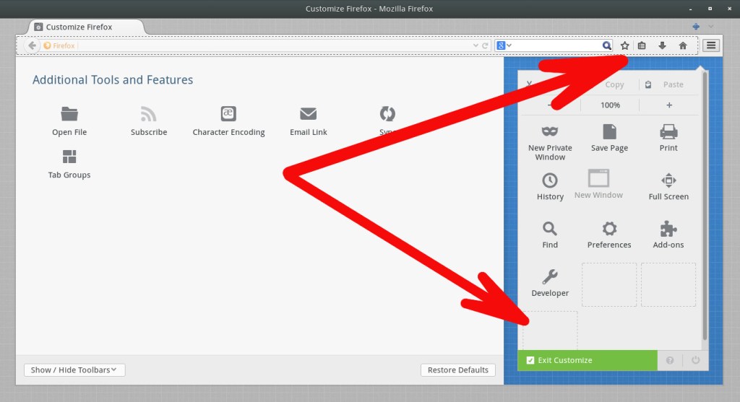The height and width of the screenshot is (402, 740).
Task: Click the Tab Groups icon
Action: (x=69, y=157)
